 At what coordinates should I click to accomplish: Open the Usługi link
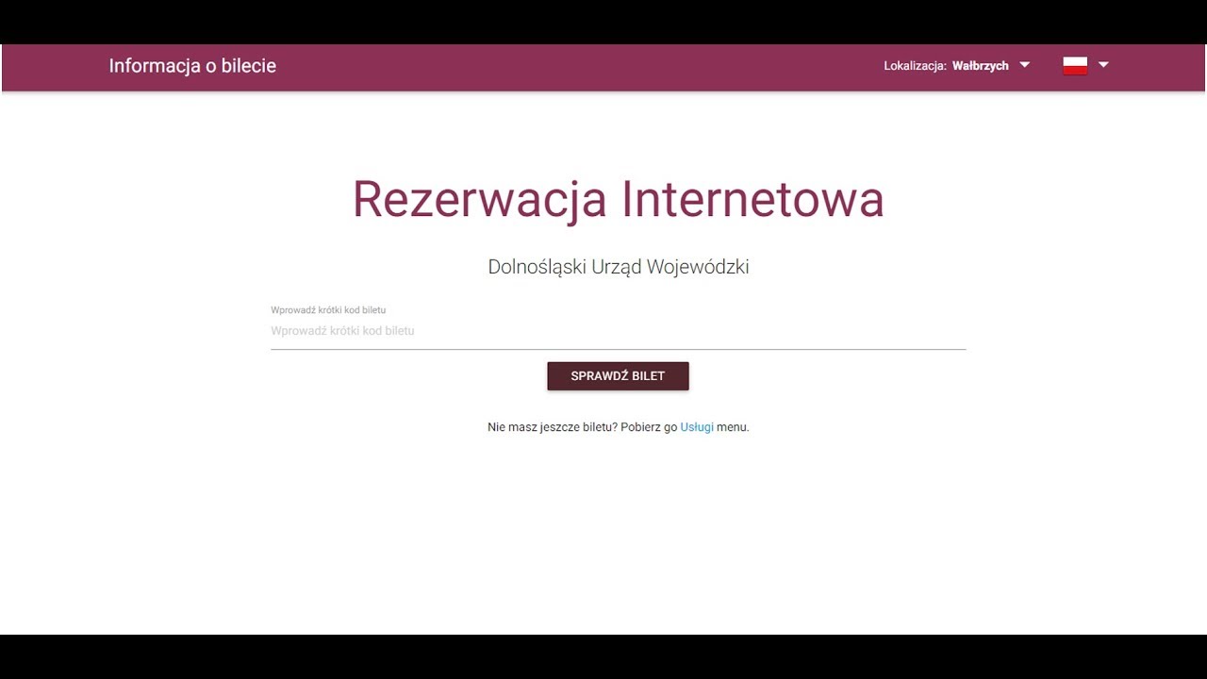point(697,427)
